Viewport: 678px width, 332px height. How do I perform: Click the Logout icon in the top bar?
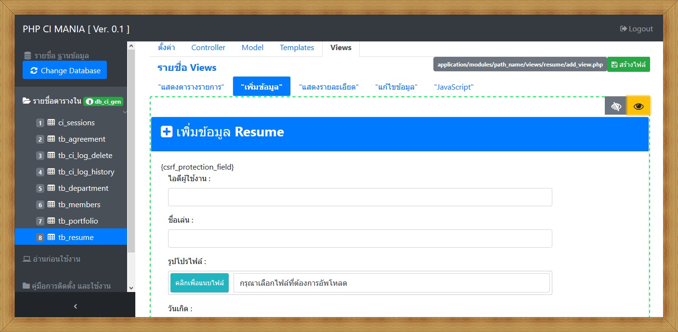pyautogui.click(x=623, y=28)
